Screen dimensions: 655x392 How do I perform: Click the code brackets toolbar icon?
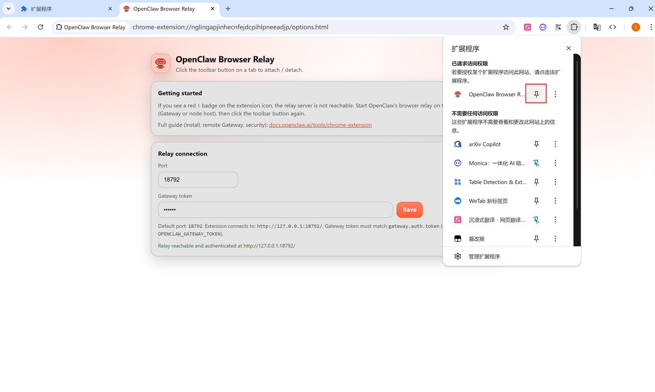point(613,27)
